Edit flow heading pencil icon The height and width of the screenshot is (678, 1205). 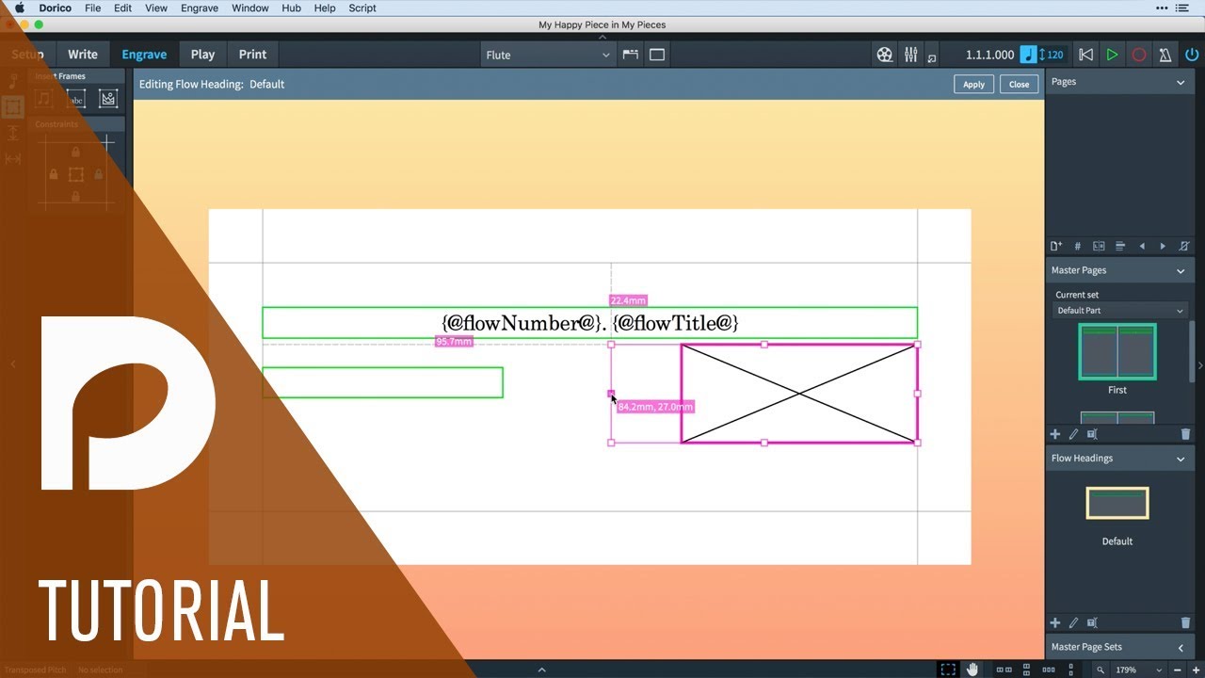[1073, 622]
